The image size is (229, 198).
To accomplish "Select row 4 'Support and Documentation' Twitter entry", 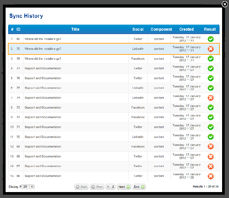I will point(43,69).
